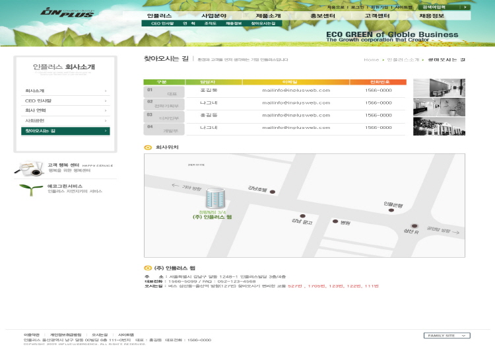The width and height of the screenshot is (495, 357).
Task: Click the 02 전략기획부 row cell
Action: (164, 104)
